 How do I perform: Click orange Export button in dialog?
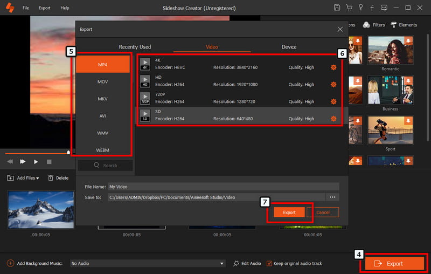click(289, 213)
